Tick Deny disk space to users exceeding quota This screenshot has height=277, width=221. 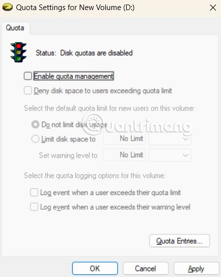(28, 90)
